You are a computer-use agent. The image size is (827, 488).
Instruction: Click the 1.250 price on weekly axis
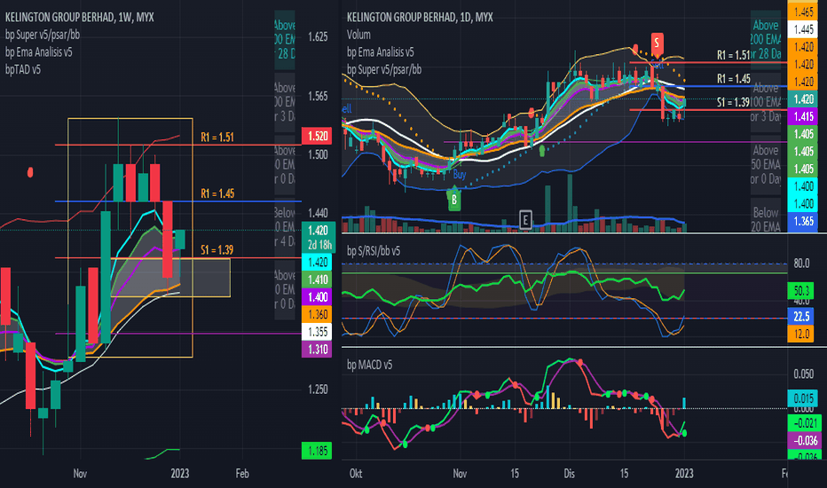318,390
